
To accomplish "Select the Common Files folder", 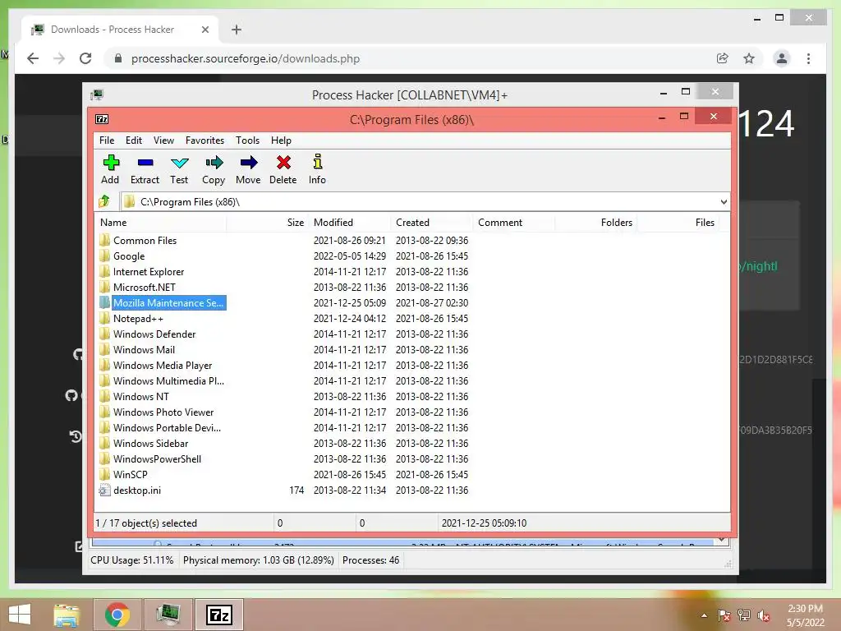I will coord(145,241).
